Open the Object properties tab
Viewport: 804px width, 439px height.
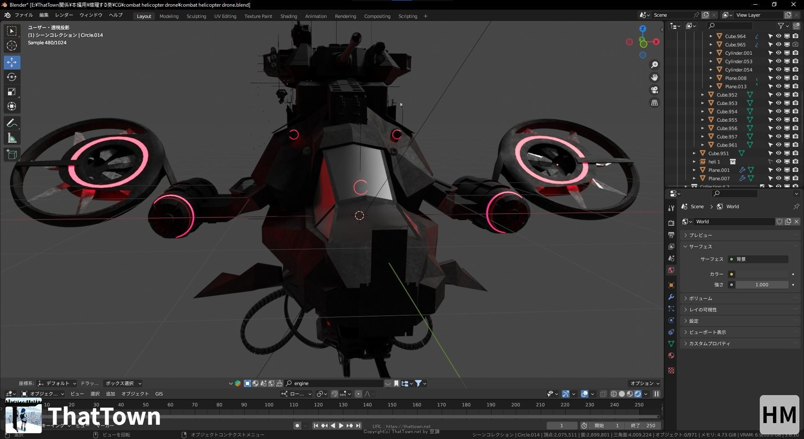point(671,285)
